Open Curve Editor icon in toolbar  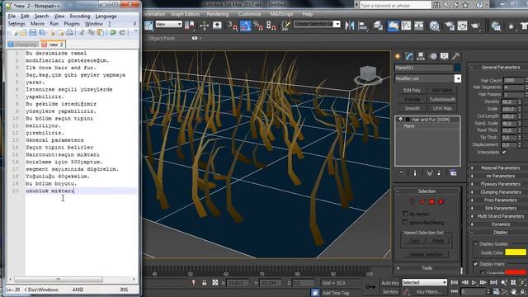pyautogui.click(x=406, y=26)
